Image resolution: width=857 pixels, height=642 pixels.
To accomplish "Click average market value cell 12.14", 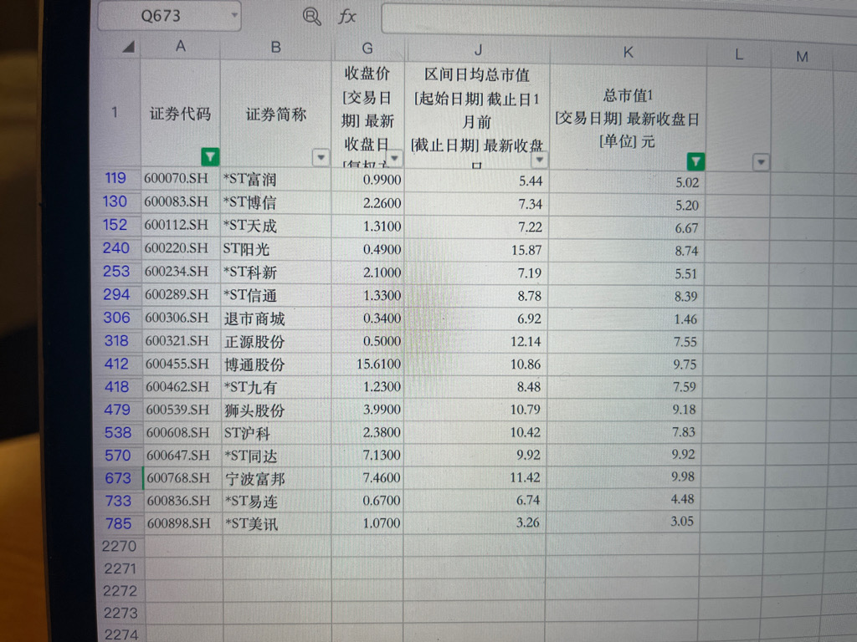I will (x=475, y=341).
